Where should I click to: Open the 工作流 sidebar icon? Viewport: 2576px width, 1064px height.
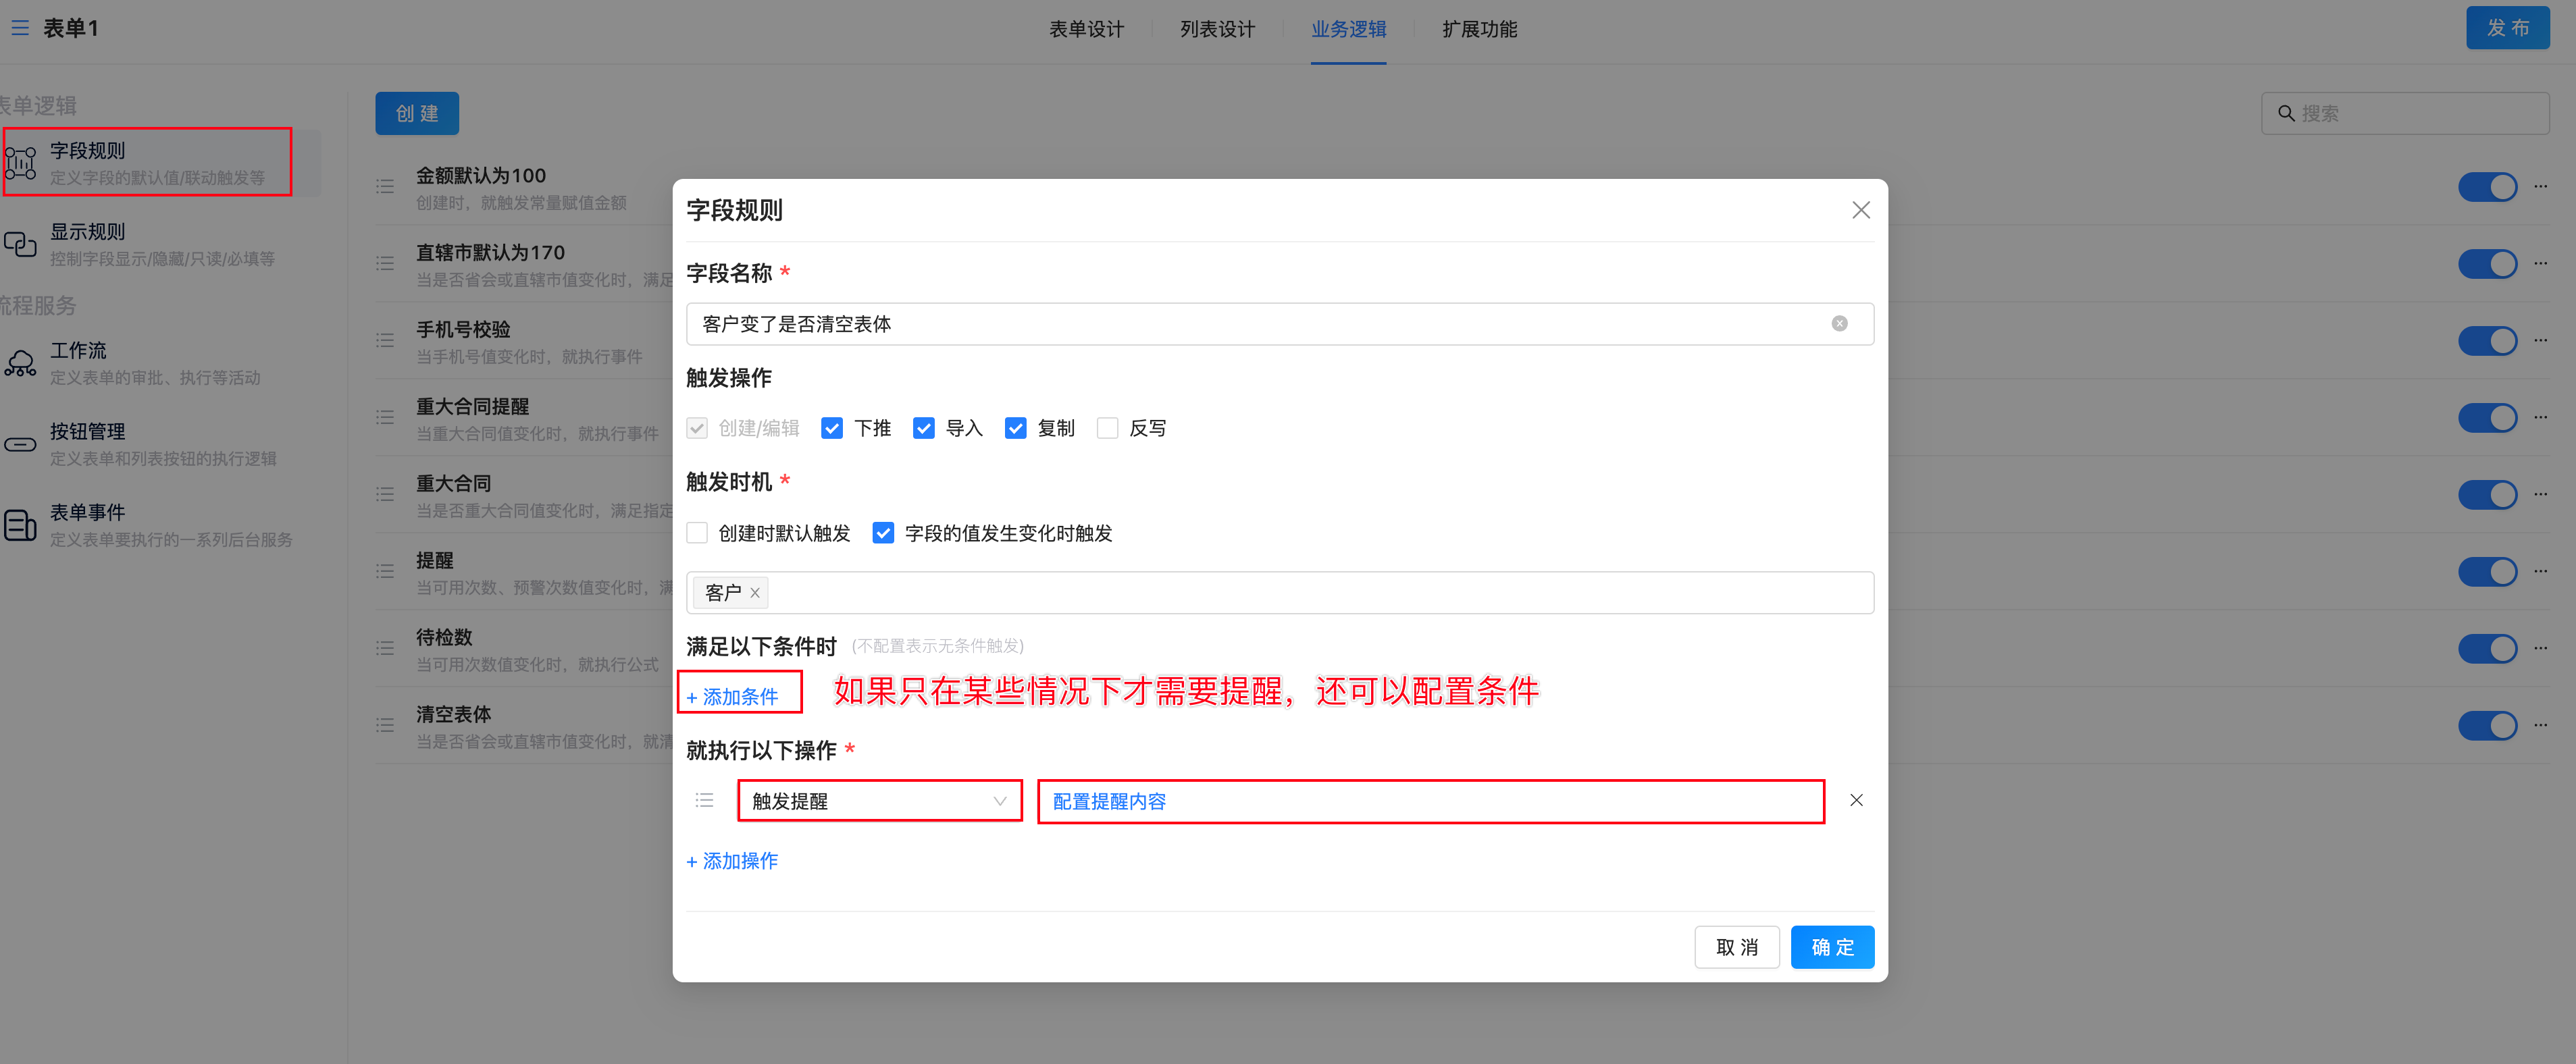pos(20,363)
